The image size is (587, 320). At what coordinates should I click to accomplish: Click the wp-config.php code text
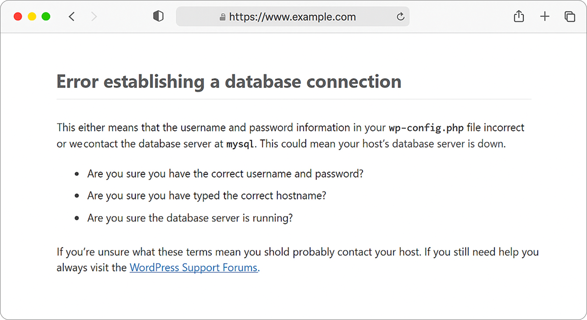[x=426, y=128]
